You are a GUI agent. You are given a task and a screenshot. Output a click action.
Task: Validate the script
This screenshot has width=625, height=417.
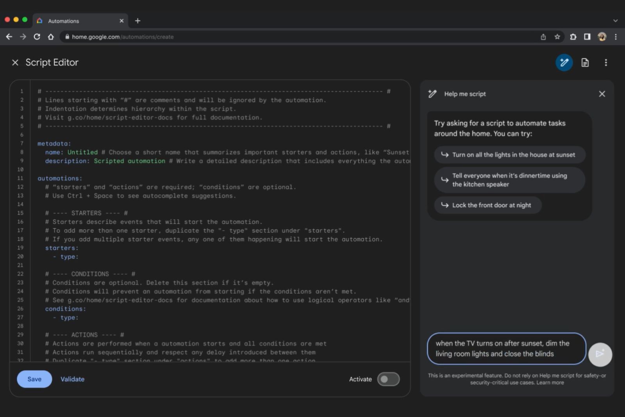pyautogui.click(x=72, y=379)
